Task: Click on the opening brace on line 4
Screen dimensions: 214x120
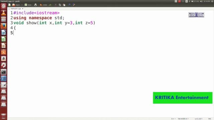Action: pos(15,28)
